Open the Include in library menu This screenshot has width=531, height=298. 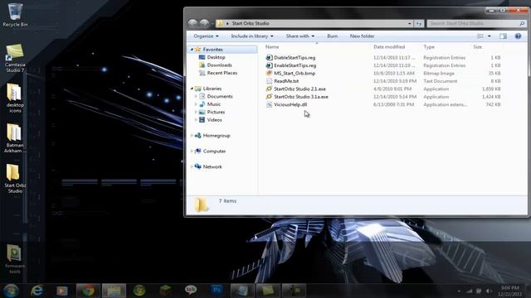[252, 36]
